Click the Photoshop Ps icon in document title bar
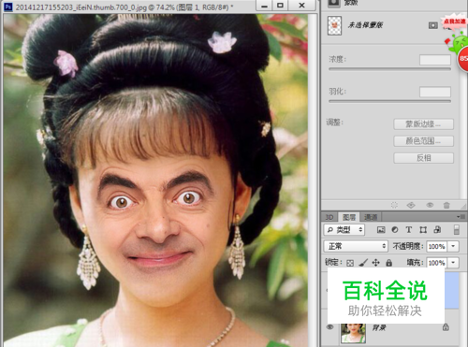Image resolution: width=468 pixels, height=347 pixels. 8,7
